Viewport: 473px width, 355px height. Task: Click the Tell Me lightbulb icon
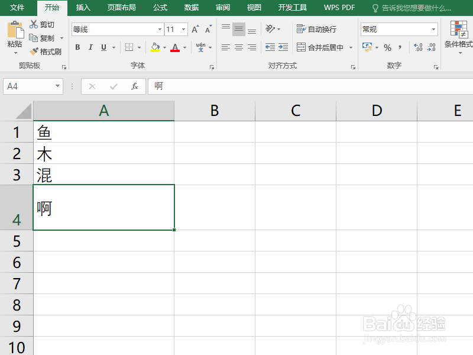[x=375, y=8]
